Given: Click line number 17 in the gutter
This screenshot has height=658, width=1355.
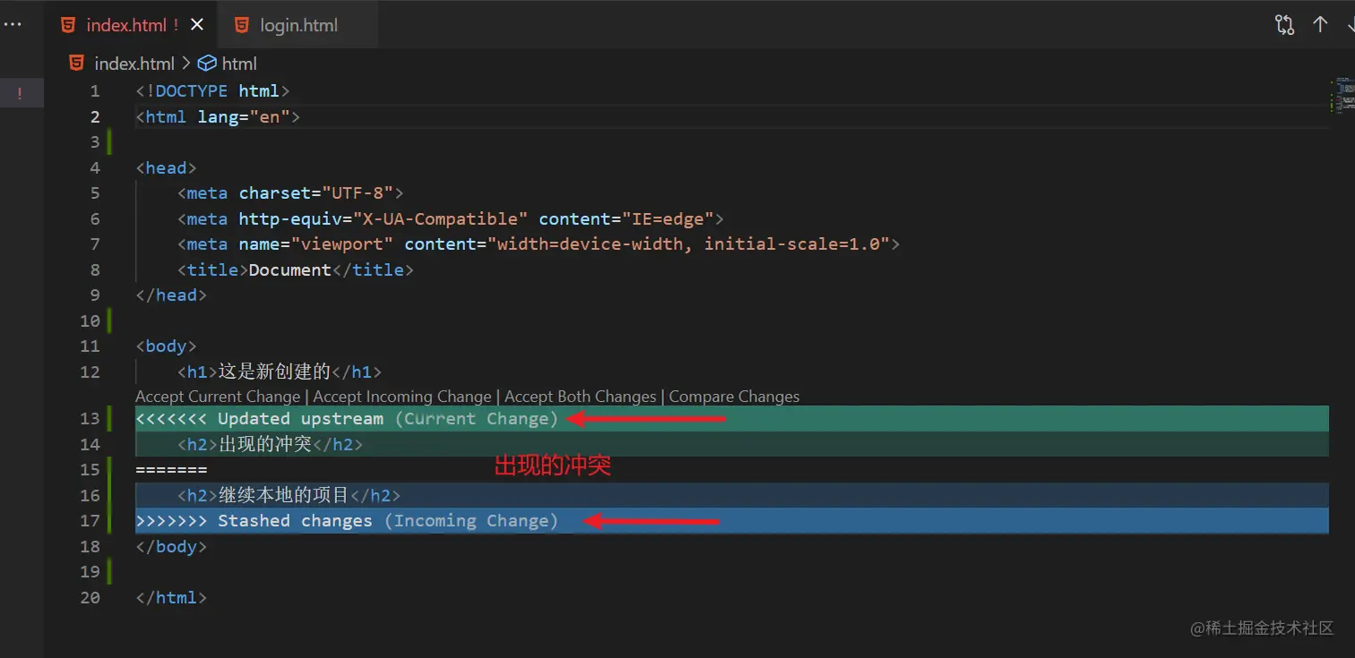Looking at the screenshot, I should pos(90,521).
